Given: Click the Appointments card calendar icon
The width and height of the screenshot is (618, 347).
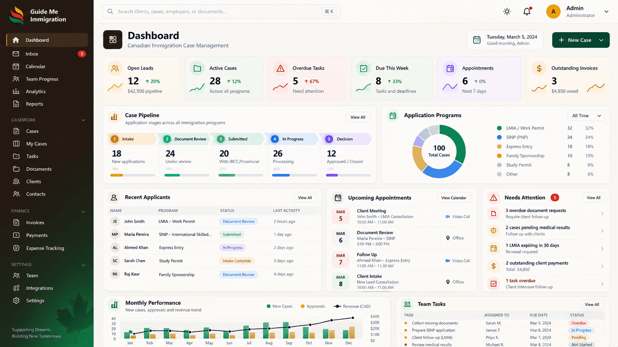Looking at the screenshot, I should [450, 68].
